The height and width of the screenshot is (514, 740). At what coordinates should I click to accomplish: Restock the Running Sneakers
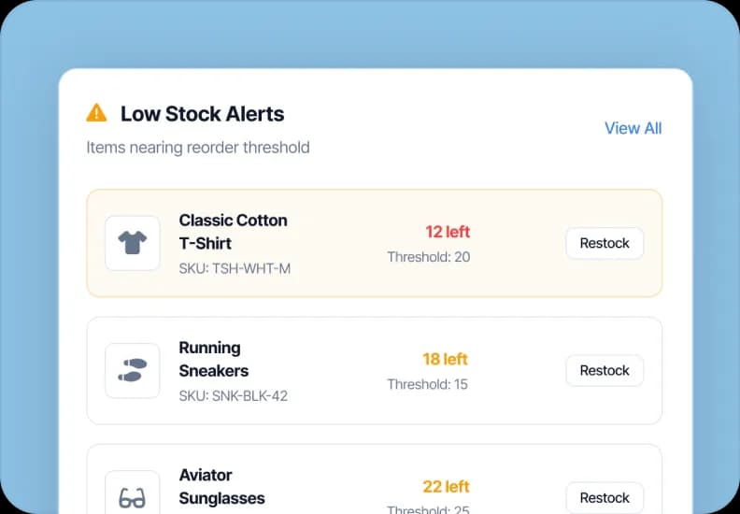[x=605, y=370]
